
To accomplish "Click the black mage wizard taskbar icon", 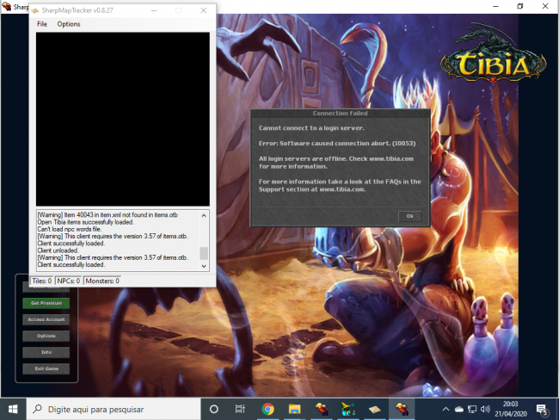I will pos(348,409).
